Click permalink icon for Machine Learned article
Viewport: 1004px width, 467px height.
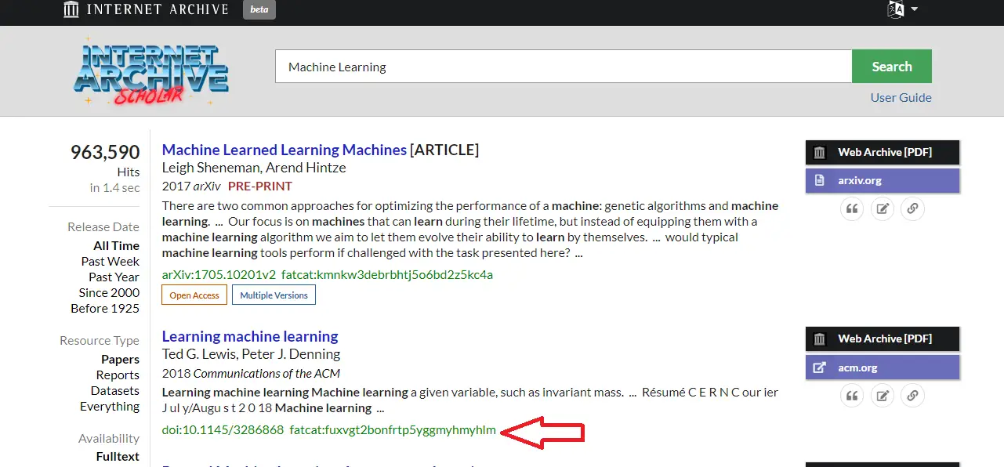point(912,208)
